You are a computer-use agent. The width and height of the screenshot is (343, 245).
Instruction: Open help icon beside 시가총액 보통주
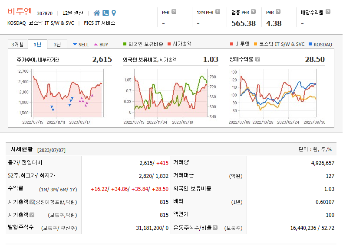coord(32,215)
